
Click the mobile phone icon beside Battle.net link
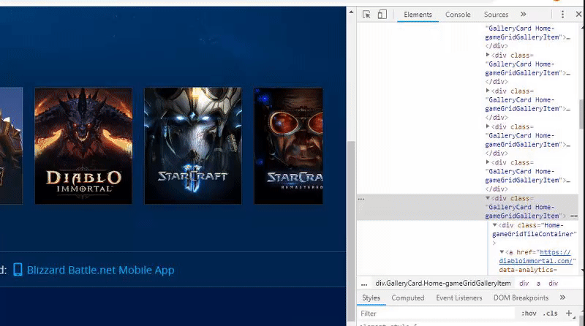(18, 269)
